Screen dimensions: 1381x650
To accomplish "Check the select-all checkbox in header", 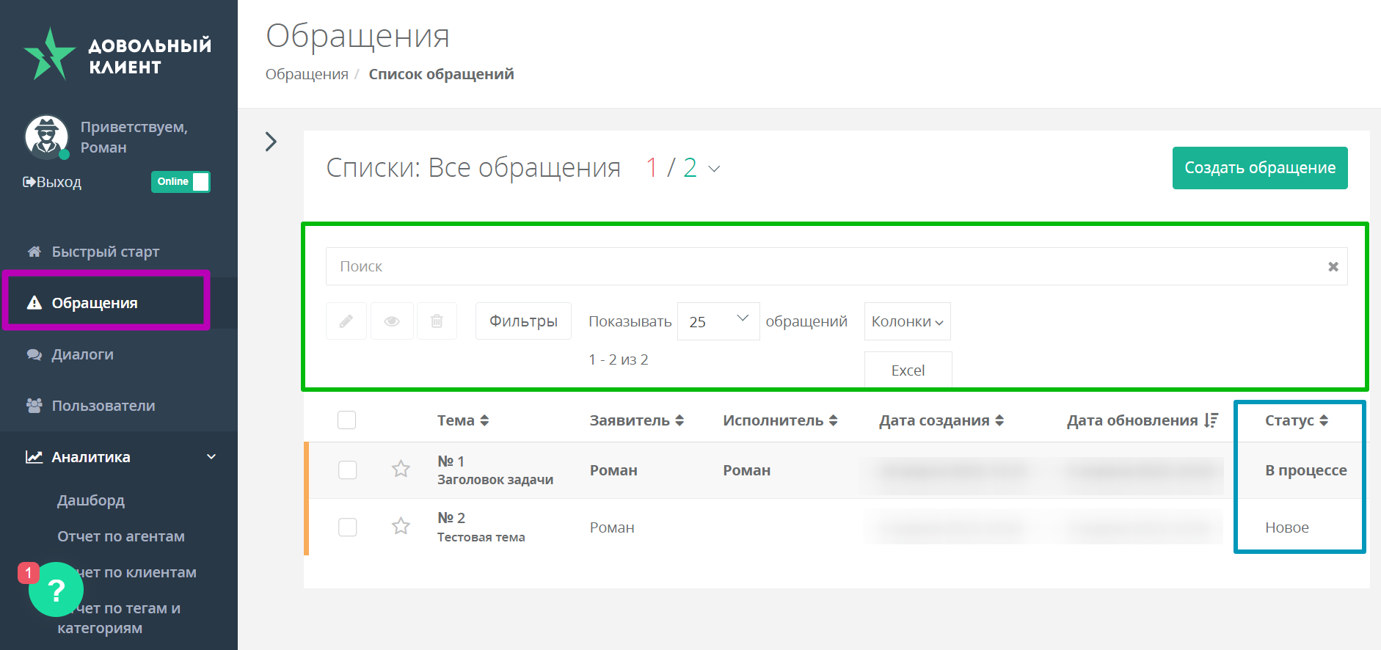I will point(346,420).
